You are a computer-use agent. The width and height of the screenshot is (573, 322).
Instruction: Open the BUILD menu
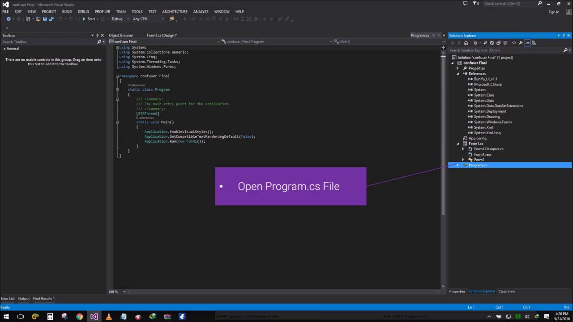pos(67,12)
